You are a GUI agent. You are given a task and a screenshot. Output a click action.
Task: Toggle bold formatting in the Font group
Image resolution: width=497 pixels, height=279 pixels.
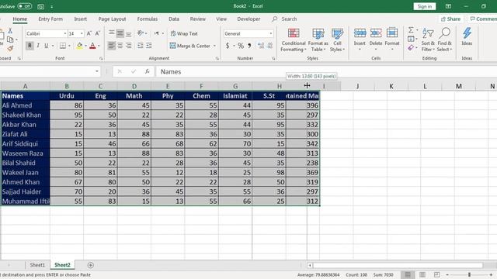coord(30,46)
